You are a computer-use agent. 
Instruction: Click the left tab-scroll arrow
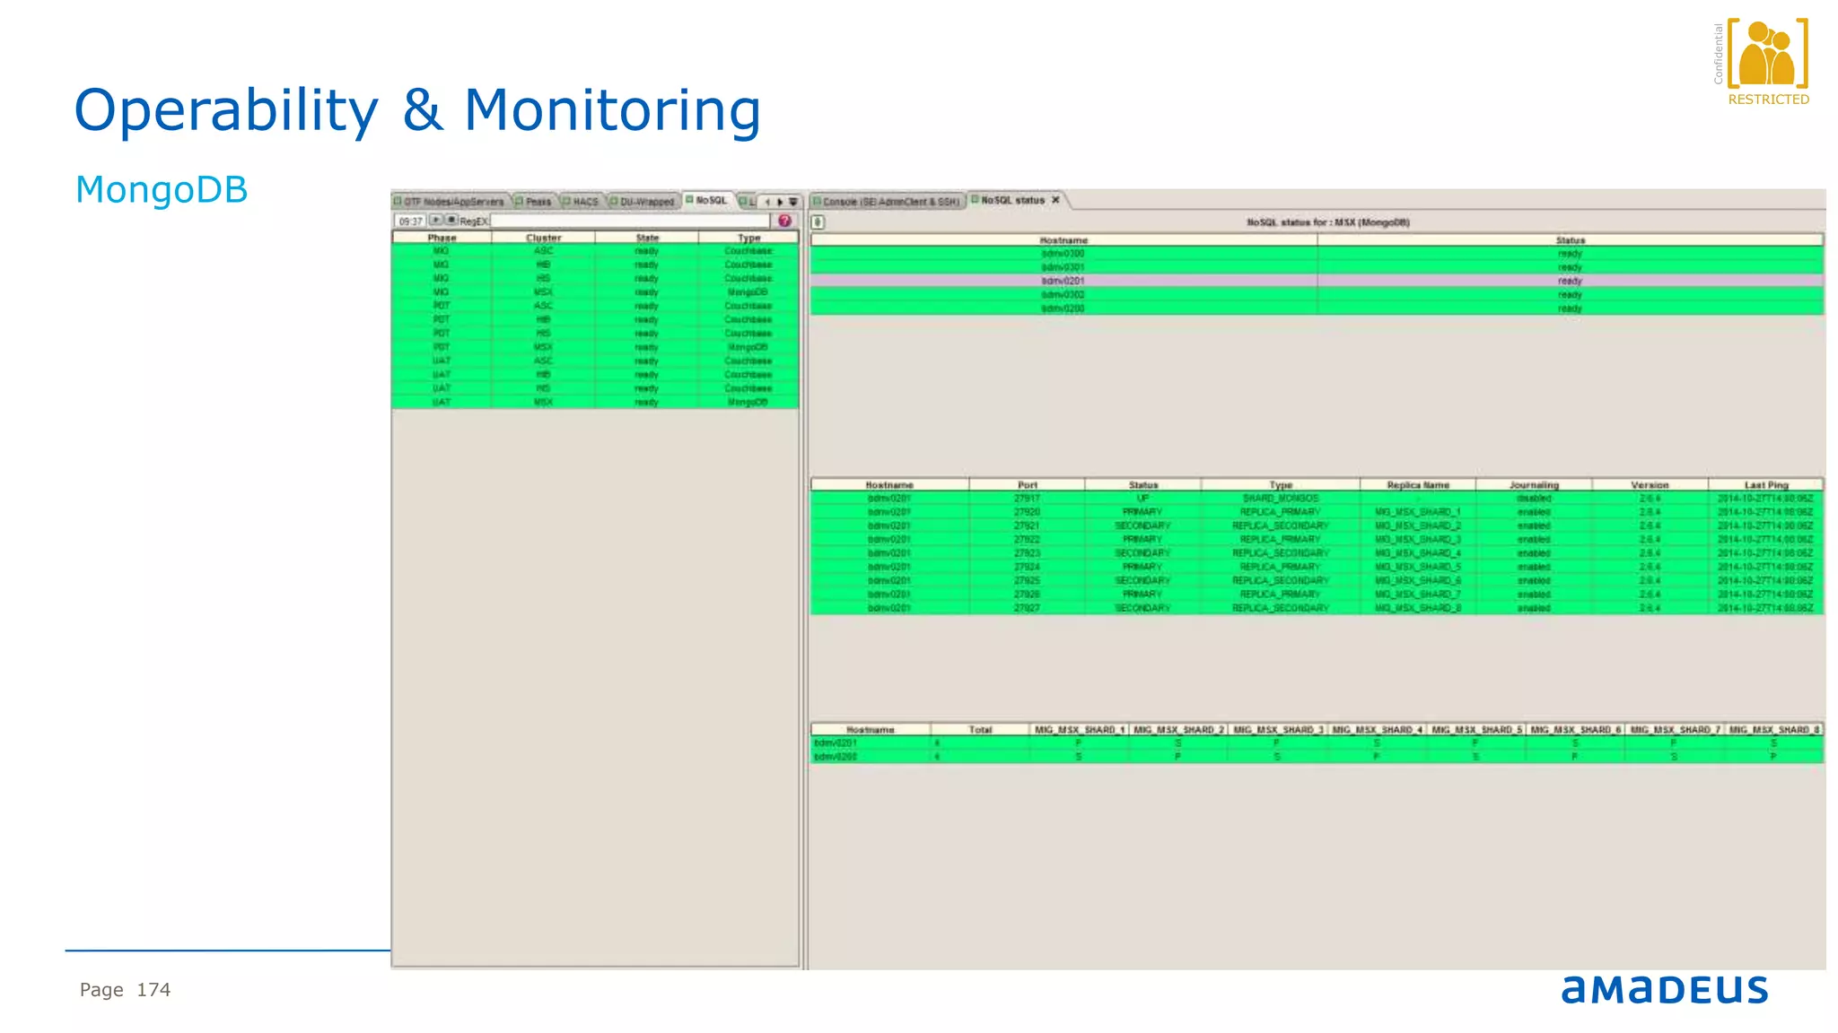pyautogui.click(x=767, y=202)
